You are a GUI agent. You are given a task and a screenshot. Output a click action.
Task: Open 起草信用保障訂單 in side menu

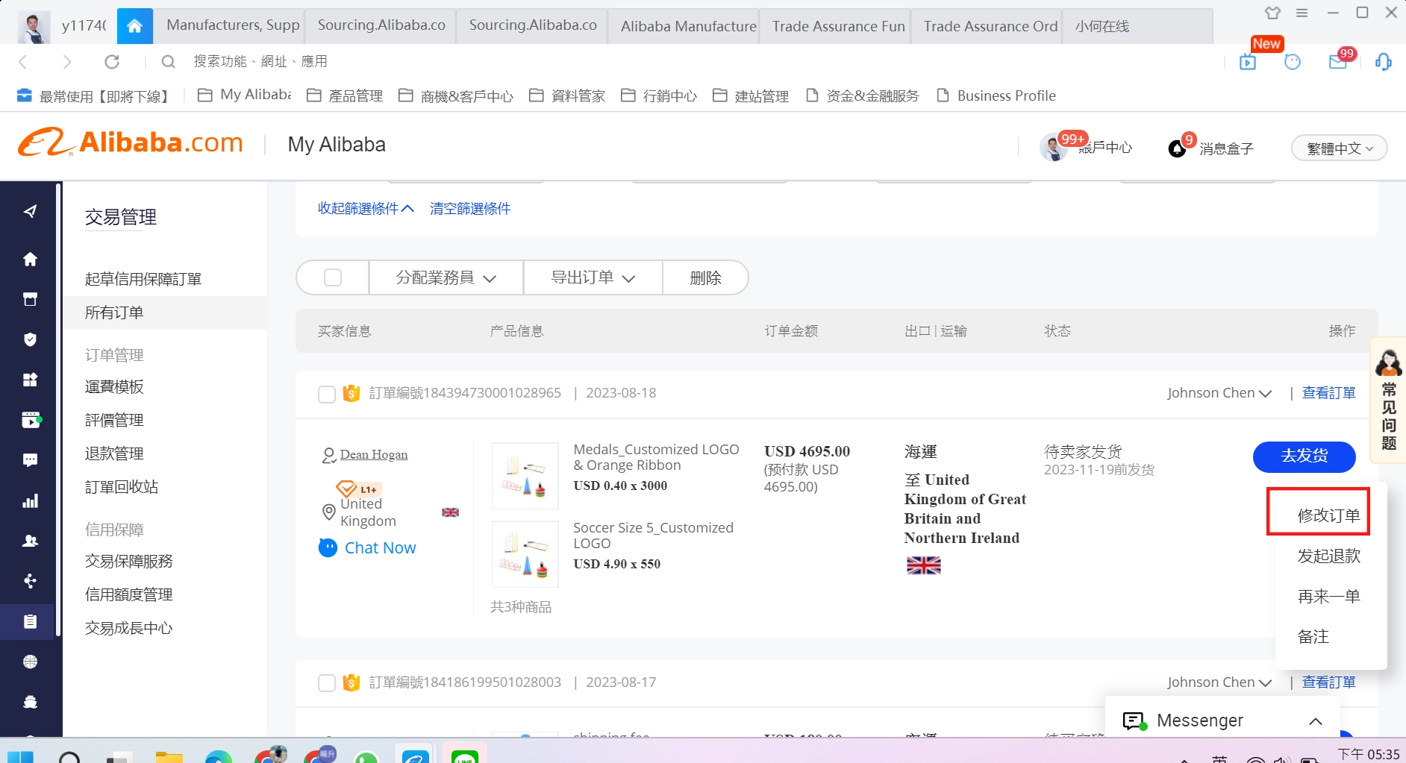click(x=143, y=279)
